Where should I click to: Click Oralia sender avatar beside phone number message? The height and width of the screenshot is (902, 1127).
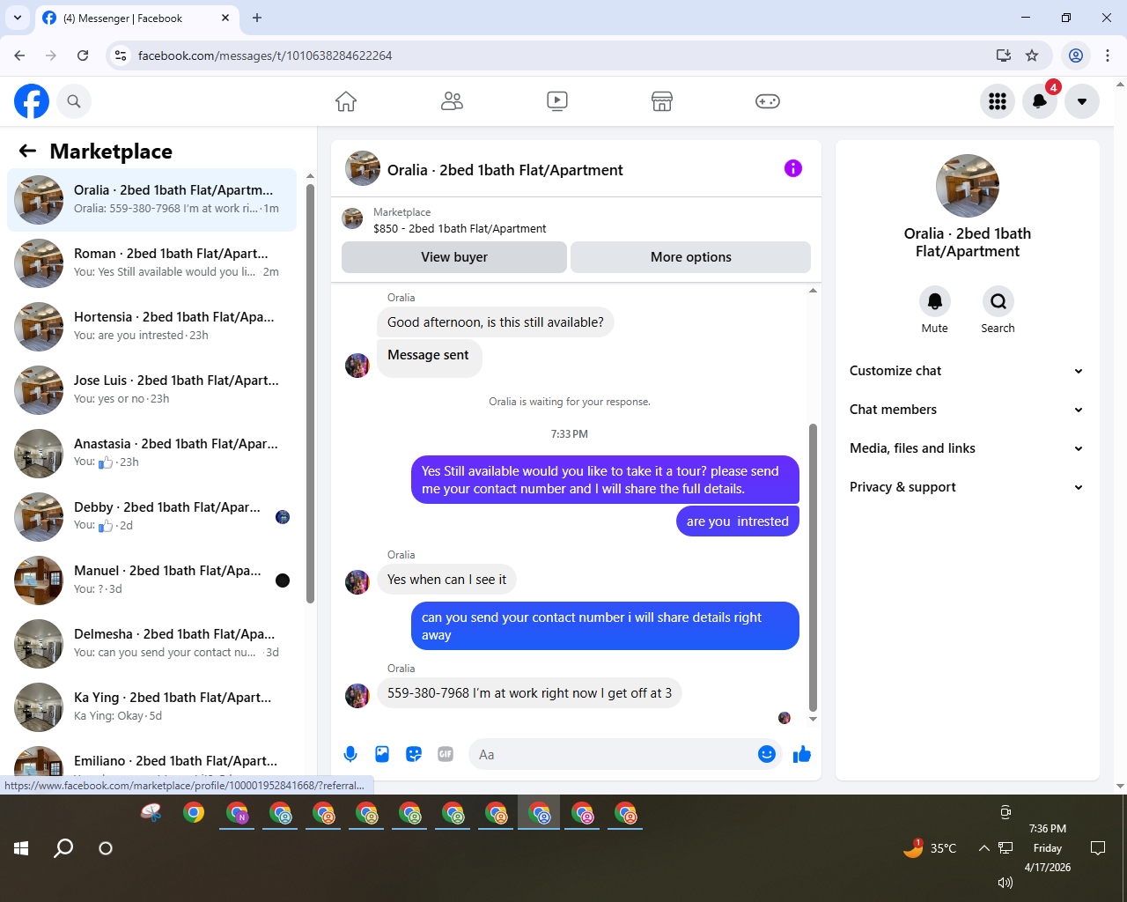(x=357, y=695)
